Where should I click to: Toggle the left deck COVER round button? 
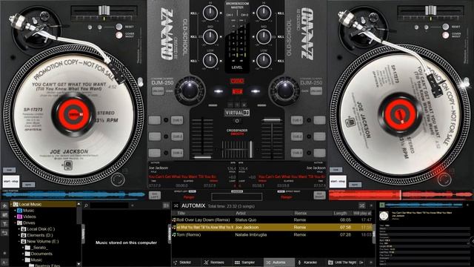(x=118, y=35)
